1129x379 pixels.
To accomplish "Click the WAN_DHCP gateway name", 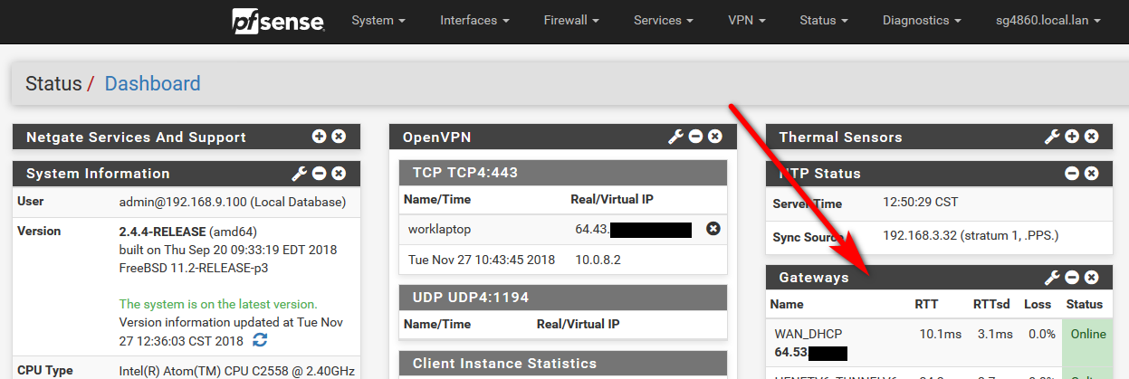I will [x=808, y=334].
